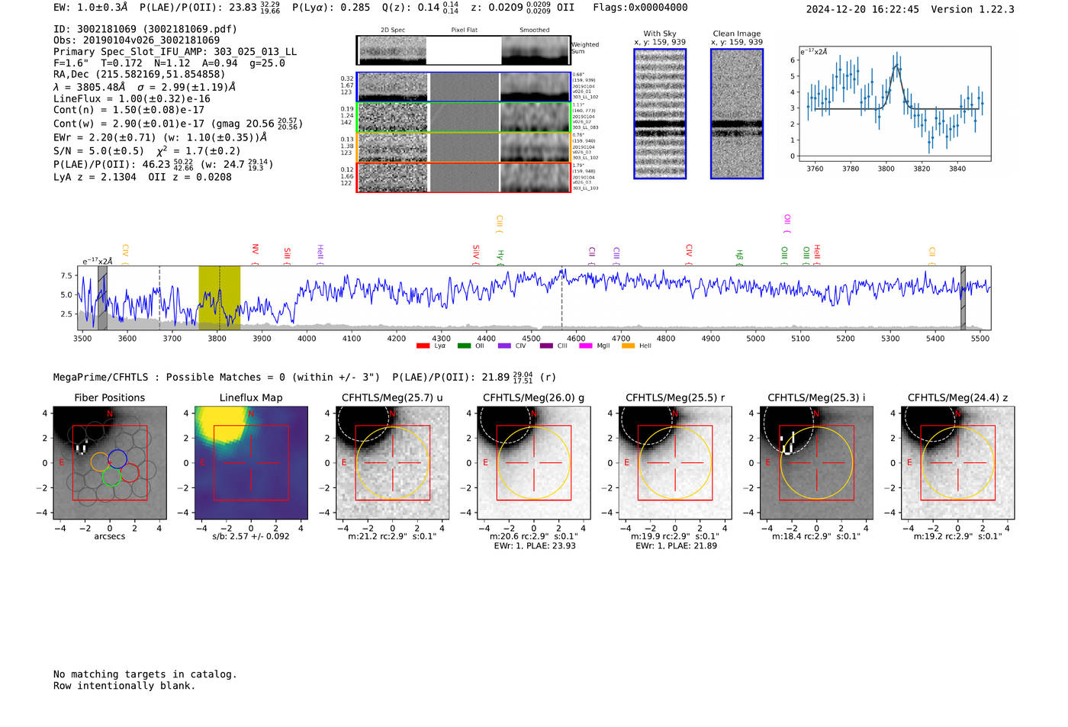Click the yellow highlighted region in full spectrum
The height and width of the screenshot is (727, 1068).
coord(219,298)
